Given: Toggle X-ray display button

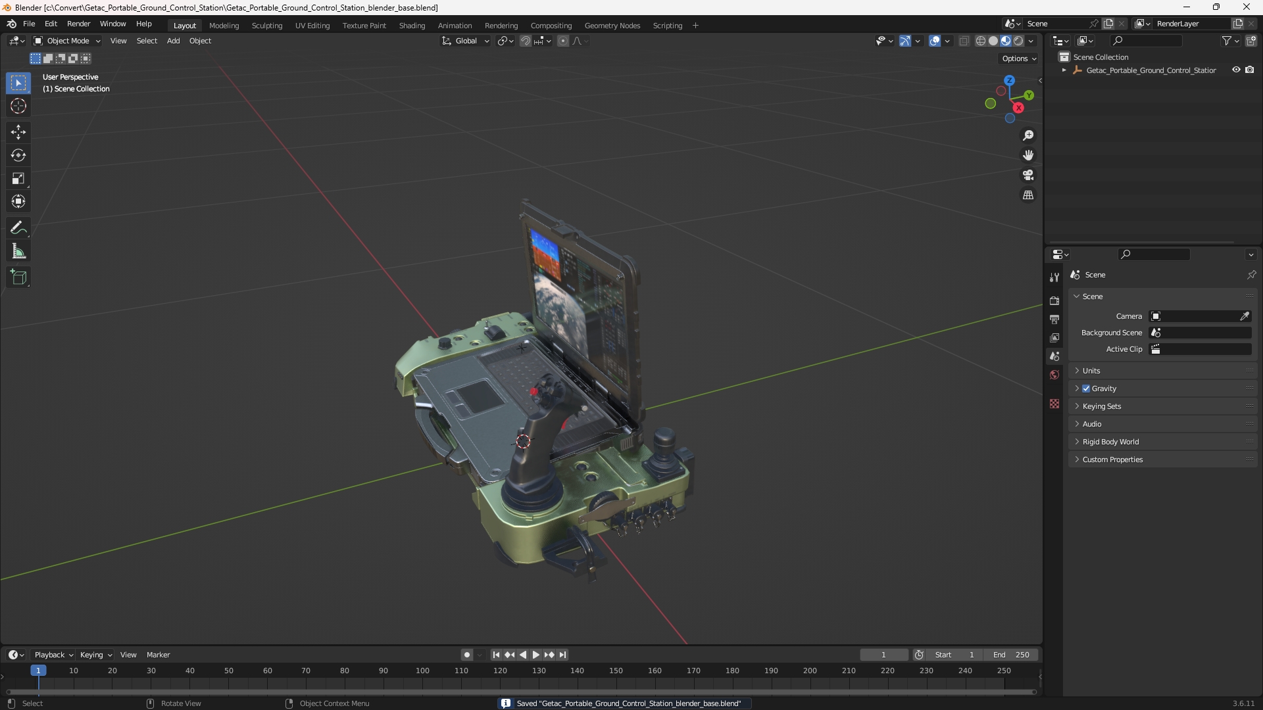Looking at the screenshot, I should point(964,41).
